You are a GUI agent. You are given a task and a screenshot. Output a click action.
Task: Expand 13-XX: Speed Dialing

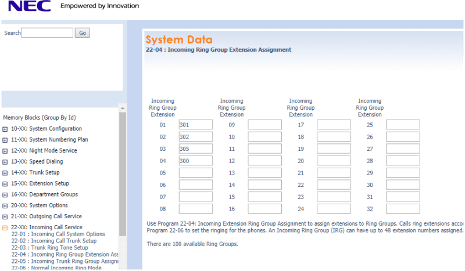click(x=5, y=162)
